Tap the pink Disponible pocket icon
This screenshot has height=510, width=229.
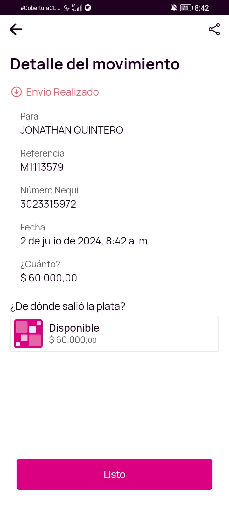28,334
